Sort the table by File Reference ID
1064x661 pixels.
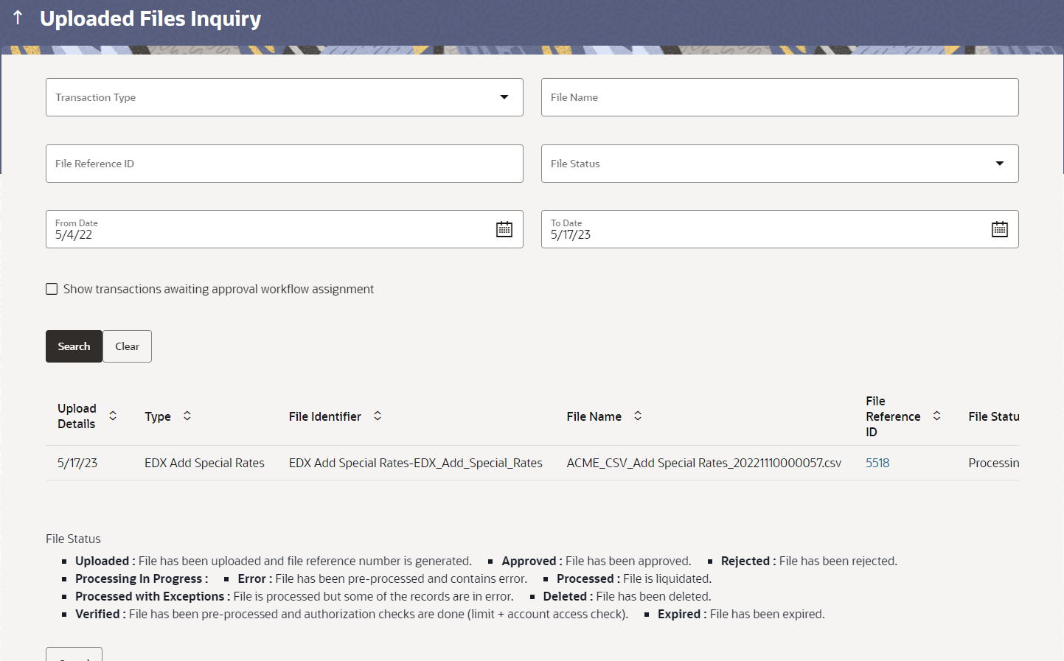(936, 416)
